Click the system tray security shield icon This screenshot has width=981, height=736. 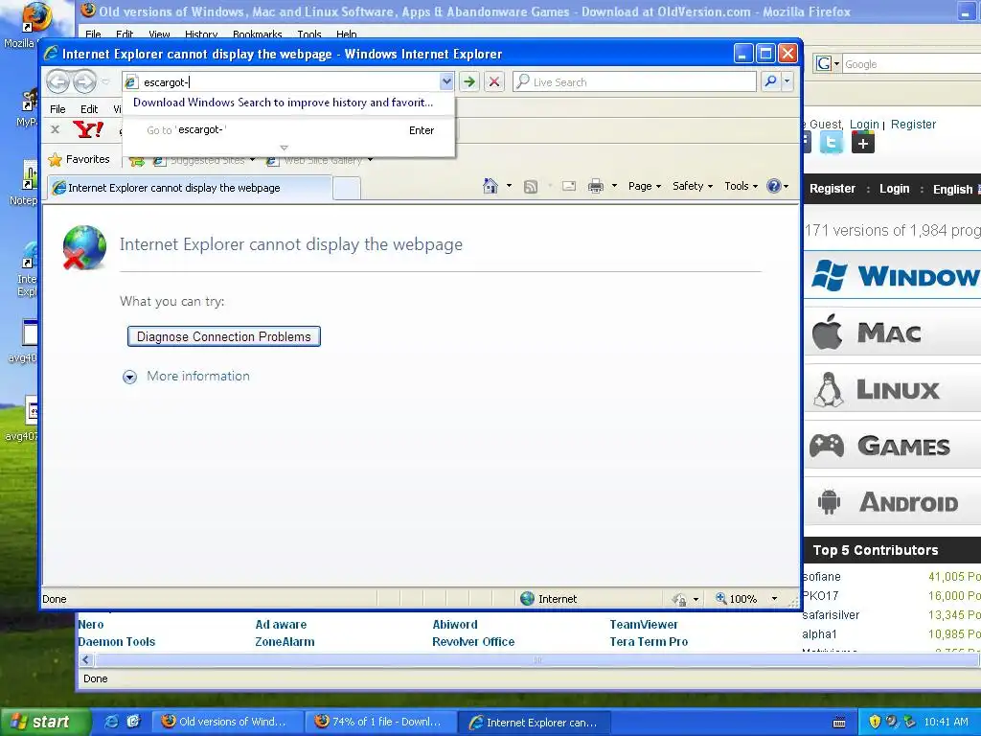point(875,722)
